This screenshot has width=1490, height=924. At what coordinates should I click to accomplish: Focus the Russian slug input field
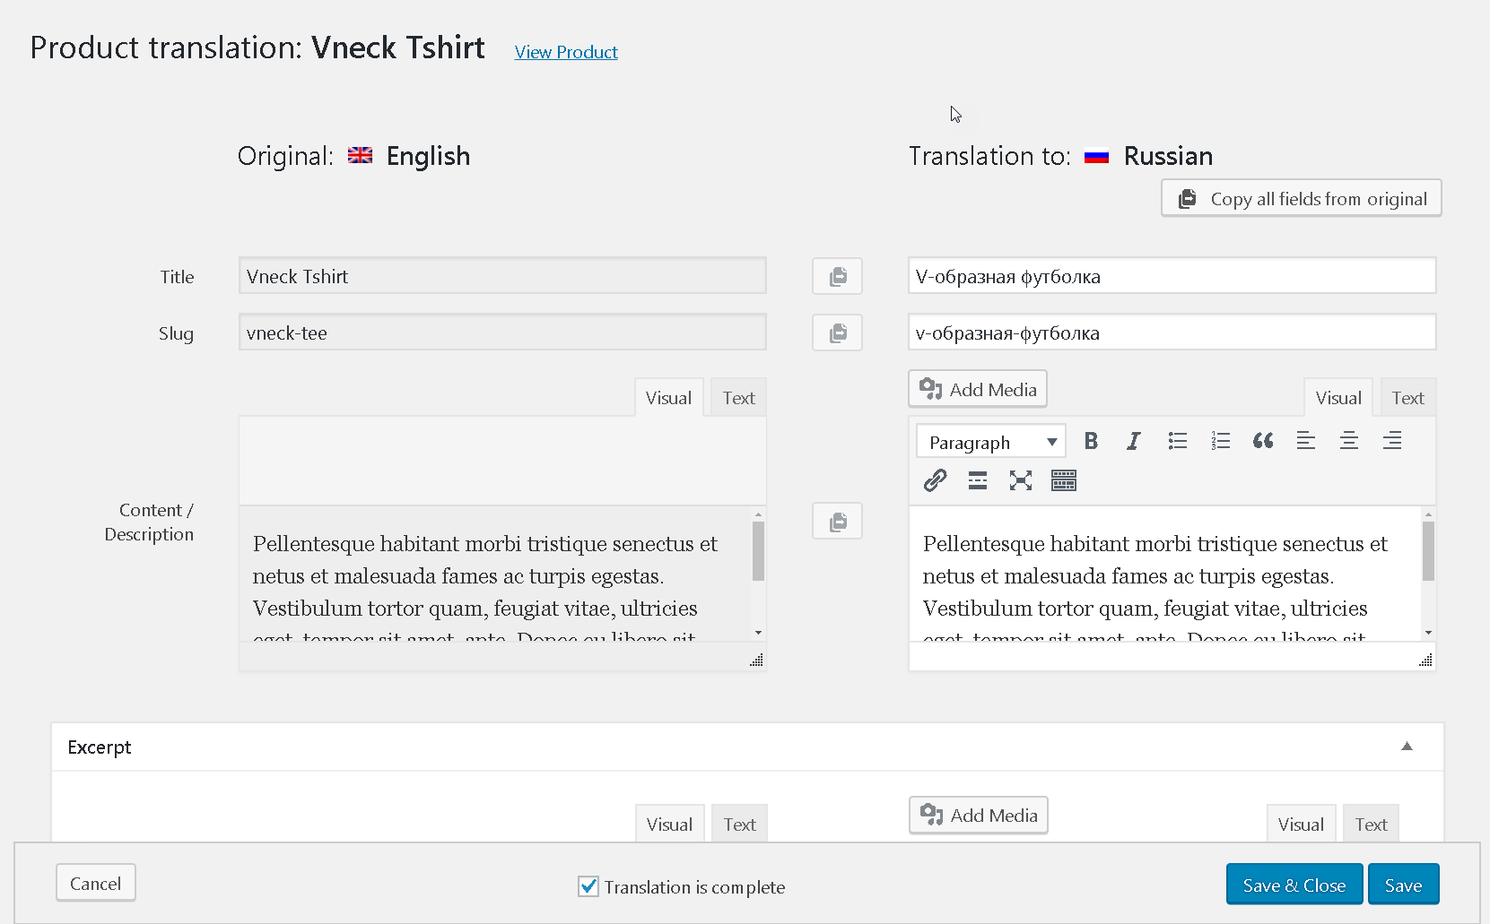pos(1172,332)
